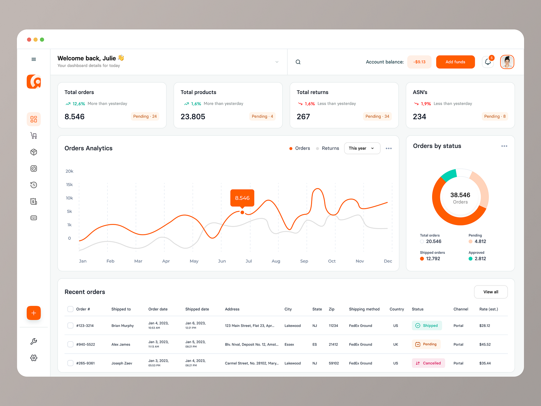Open the timer tracking icon in sidebar
541x406 pixels.
coord(33,168)
